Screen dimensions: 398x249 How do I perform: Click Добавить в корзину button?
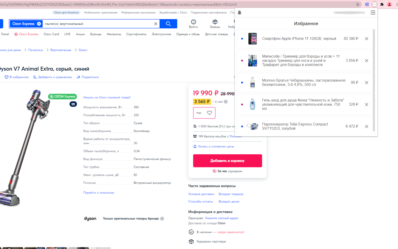point(228,161)
